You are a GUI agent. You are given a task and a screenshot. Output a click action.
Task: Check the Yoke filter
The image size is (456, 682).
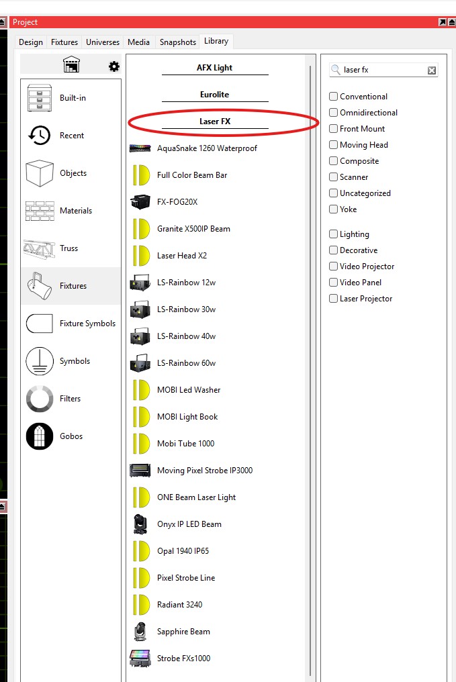click(x=333, y=209)
